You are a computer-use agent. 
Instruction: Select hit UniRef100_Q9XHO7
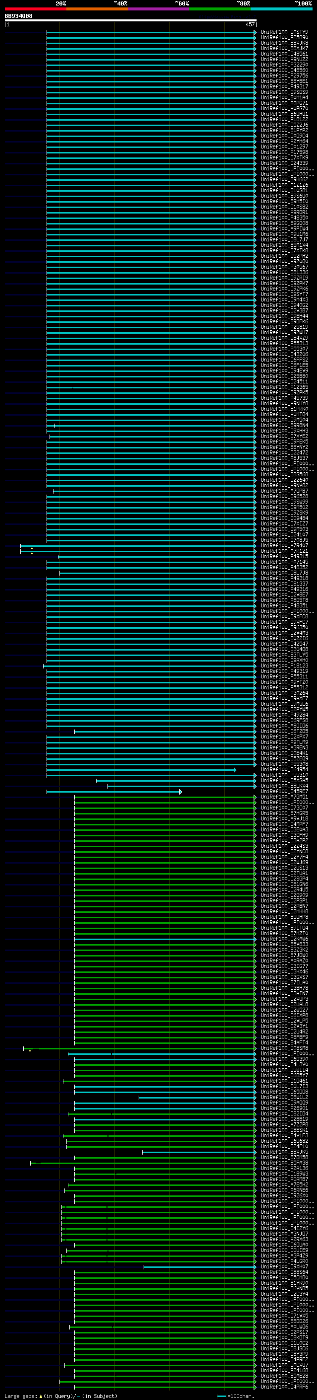point(284,1267)
